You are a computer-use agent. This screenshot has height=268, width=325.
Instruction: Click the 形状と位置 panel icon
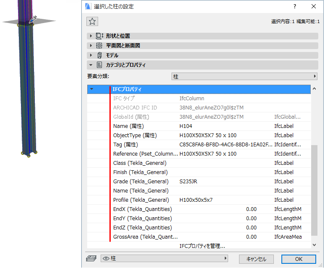(x=99, y=36)
